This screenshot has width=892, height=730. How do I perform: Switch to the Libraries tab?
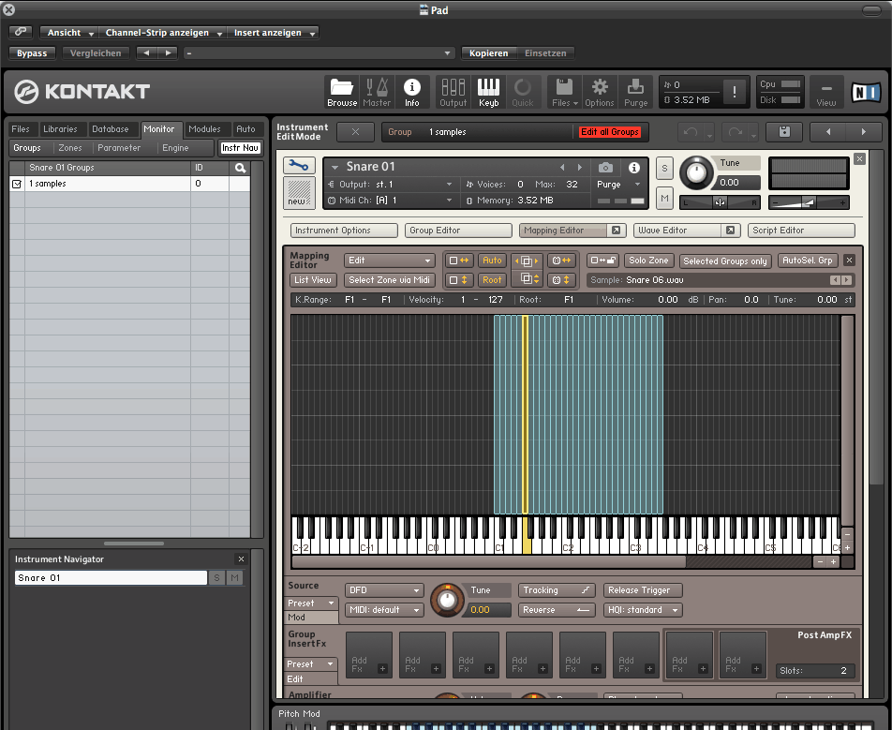click(x=60, y=129)
